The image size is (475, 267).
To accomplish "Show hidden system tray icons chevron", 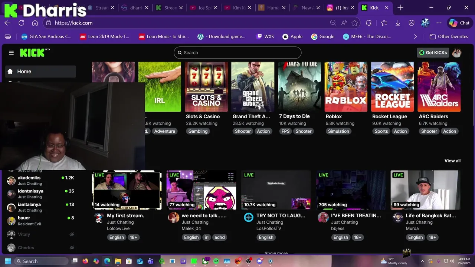I will (x=422, y=261).
